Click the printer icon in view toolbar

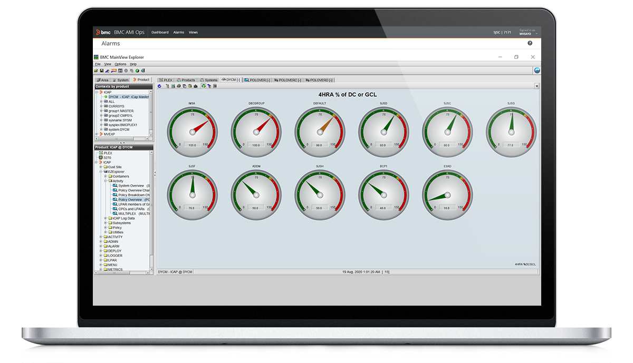click(x=178, y=86)
